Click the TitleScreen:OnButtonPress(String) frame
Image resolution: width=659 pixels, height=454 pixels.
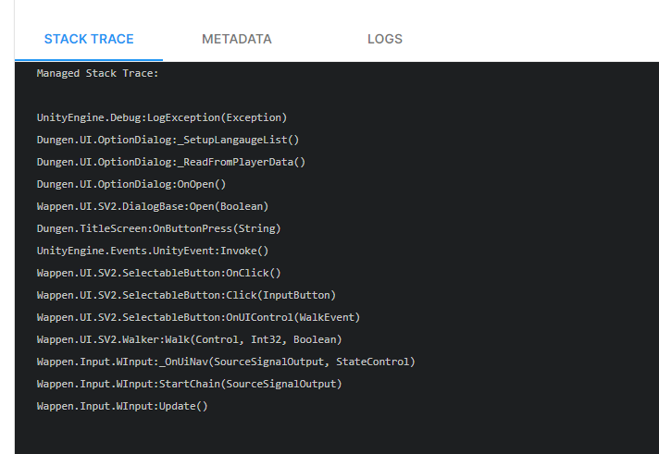[x=158, y=228]
